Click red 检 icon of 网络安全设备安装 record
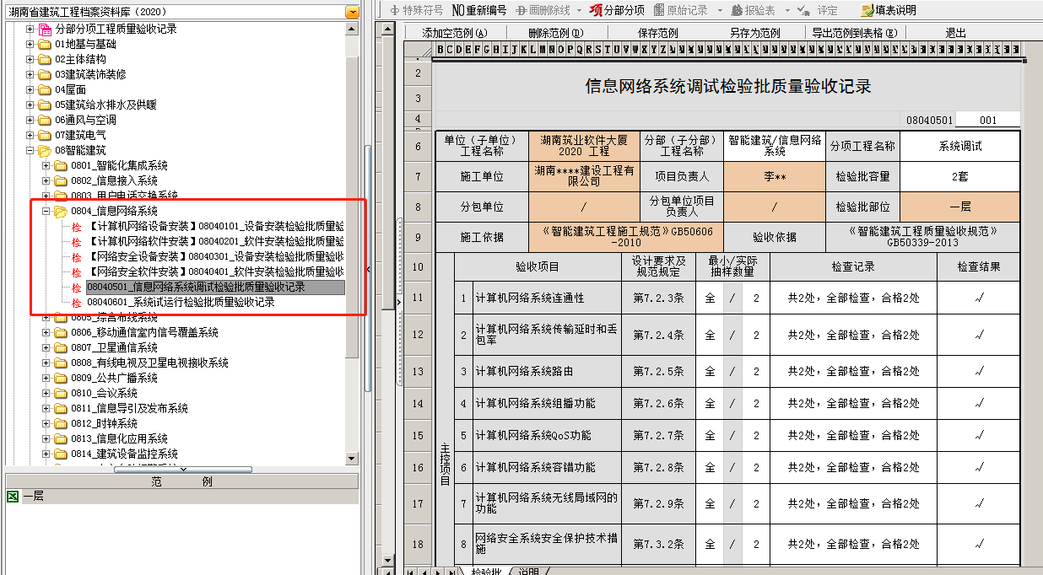The height and width of the screenshot is (575, 1043). tap(77, 257)
